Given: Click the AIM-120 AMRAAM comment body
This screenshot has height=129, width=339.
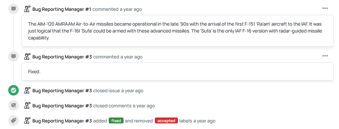Looking at the screenshot, I should click(178, 31).
